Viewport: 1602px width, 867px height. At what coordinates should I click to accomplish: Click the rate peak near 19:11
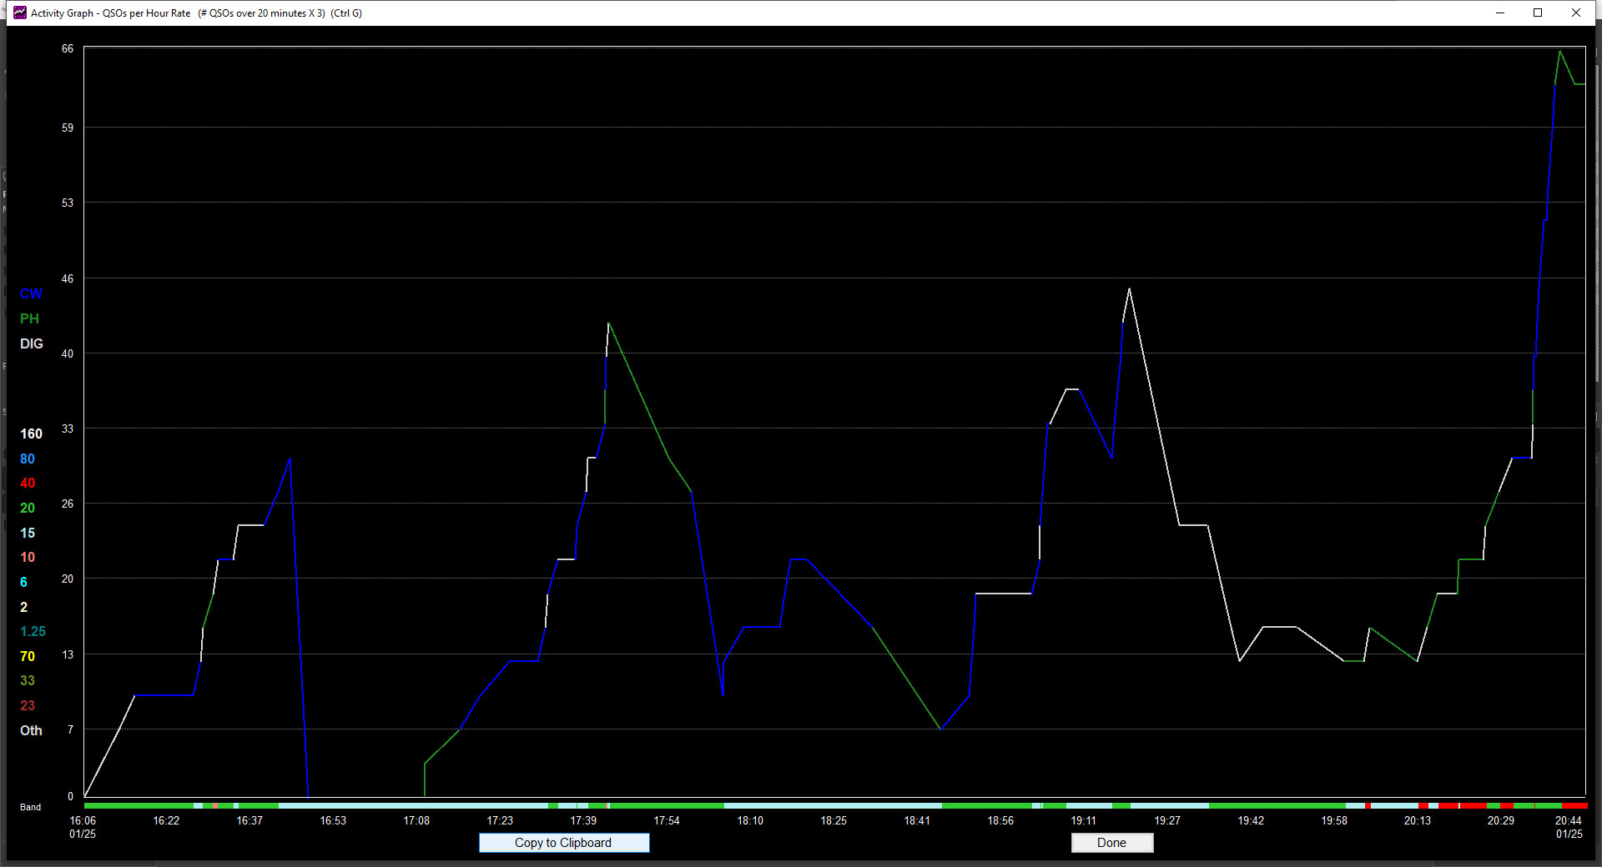(1129, 288)
